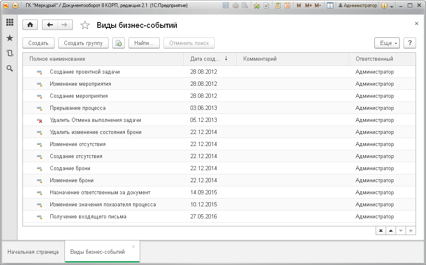426x265 pixels.
Task: Open the calendar icon in title bar
Action: (x=287, y=5)
